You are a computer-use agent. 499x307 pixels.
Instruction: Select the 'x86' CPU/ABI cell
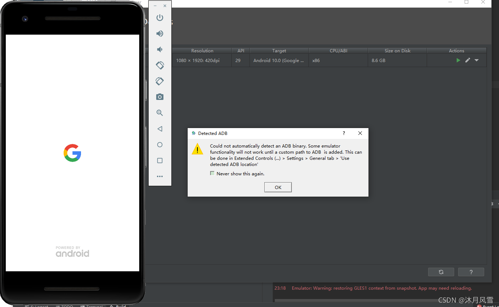point(338,61)
